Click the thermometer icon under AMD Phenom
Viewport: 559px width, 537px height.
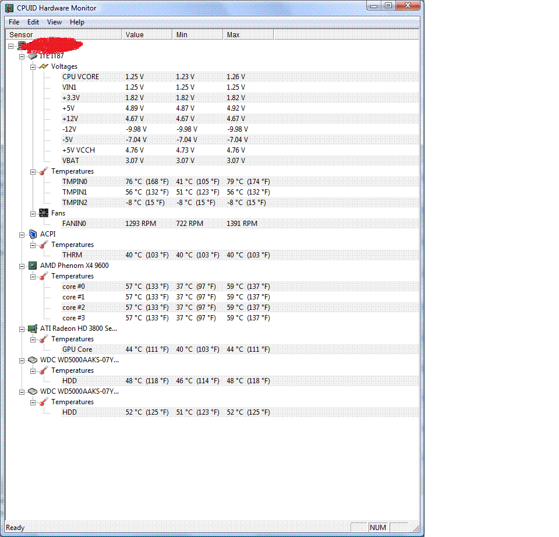pyautogui.click(x=44, y=276)
